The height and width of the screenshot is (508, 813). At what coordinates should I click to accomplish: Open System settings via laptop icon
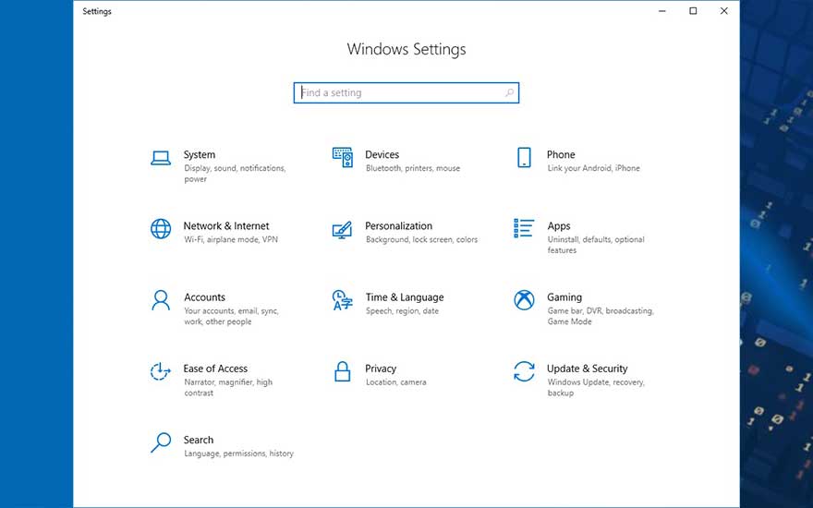[161, 158]
